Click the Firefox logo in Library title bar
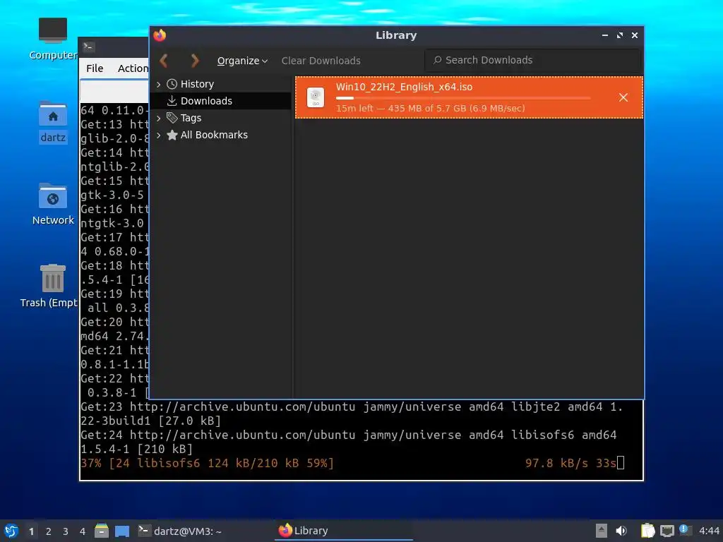 160,35
